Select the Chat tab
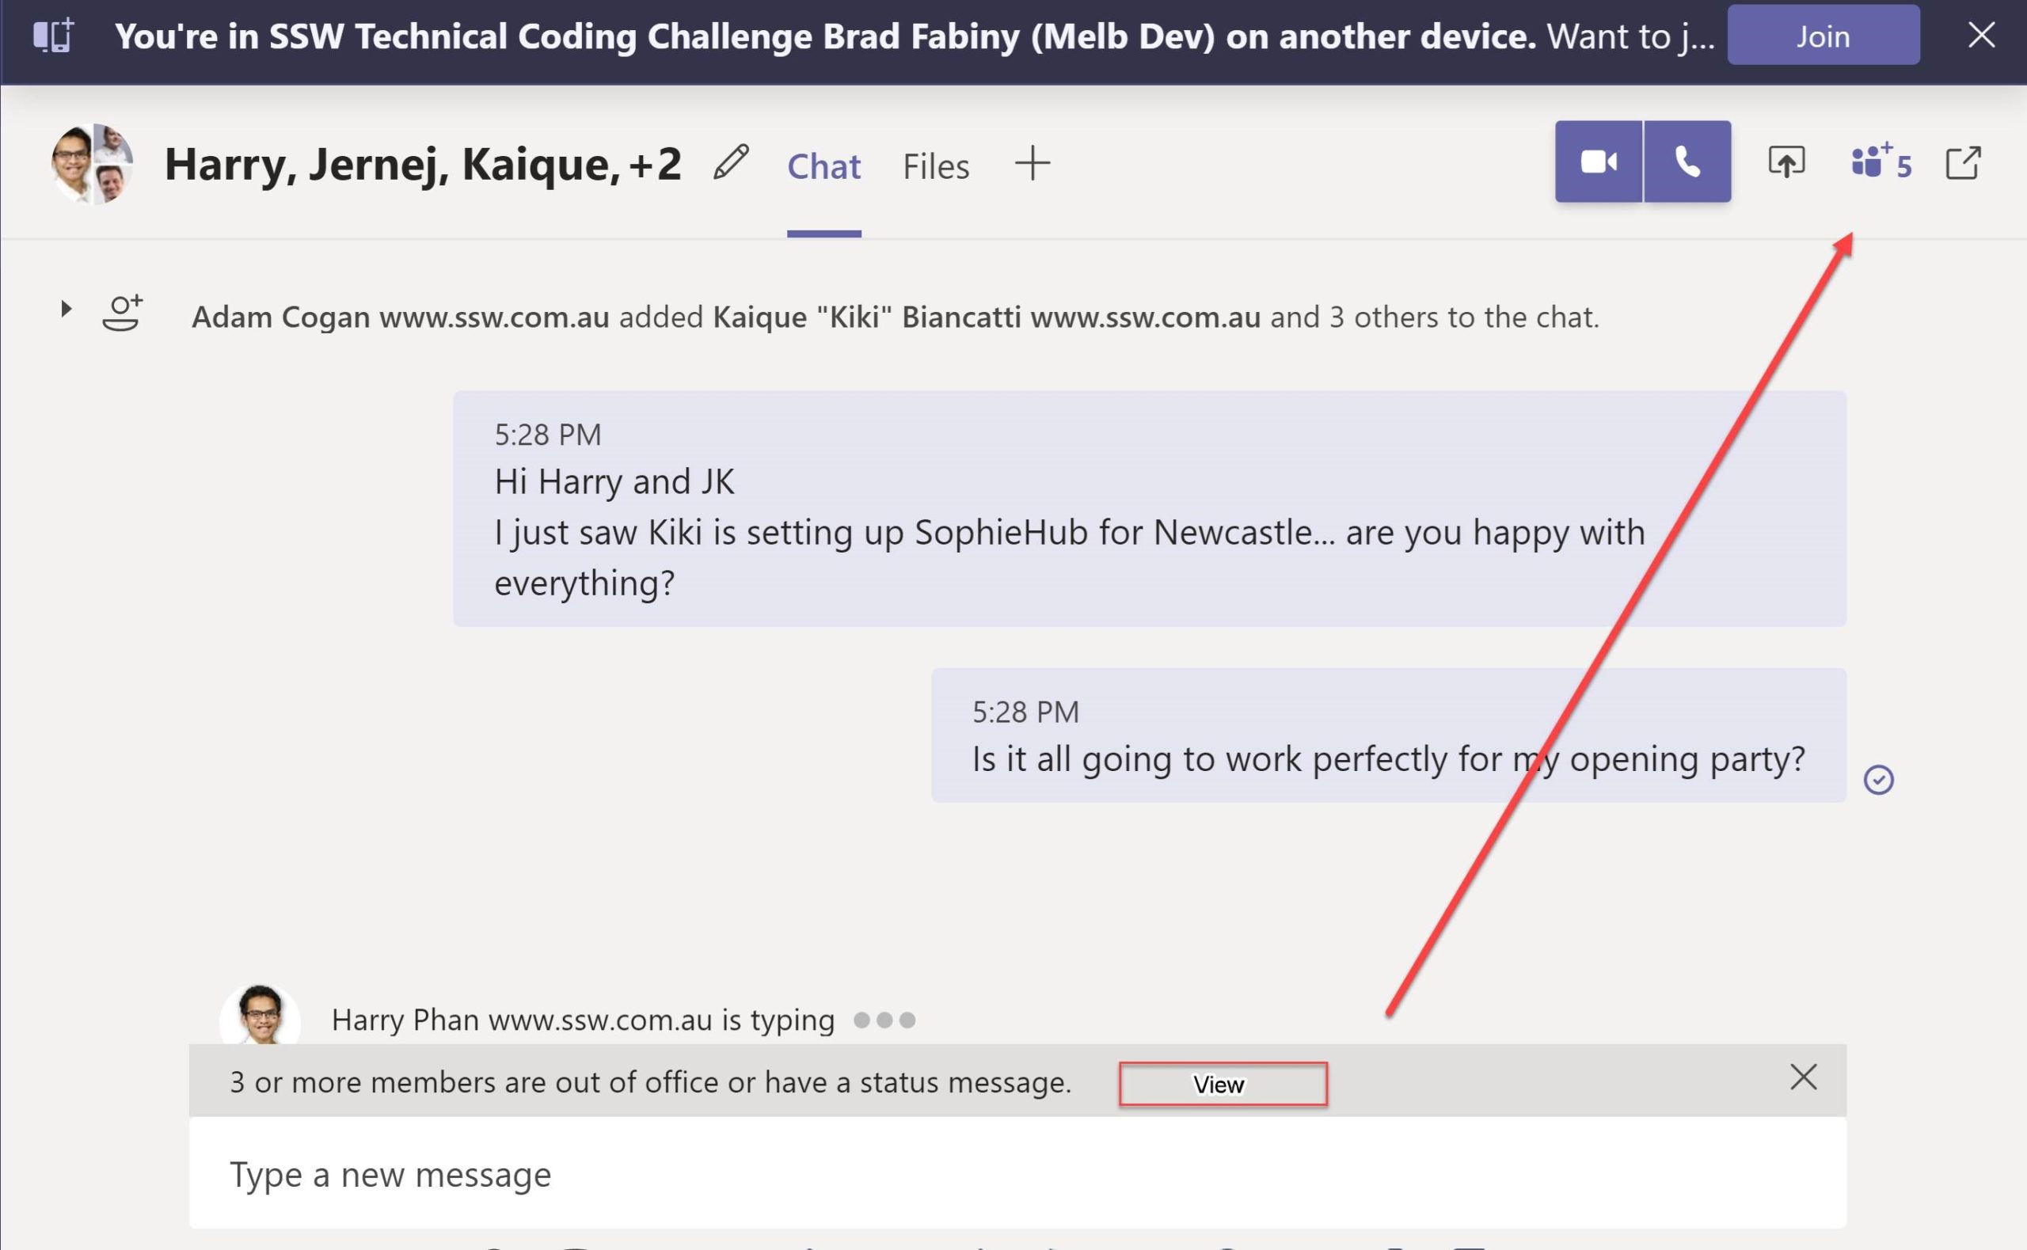Viewport: 2027px width, 1250px height. [x=823, y=166]
